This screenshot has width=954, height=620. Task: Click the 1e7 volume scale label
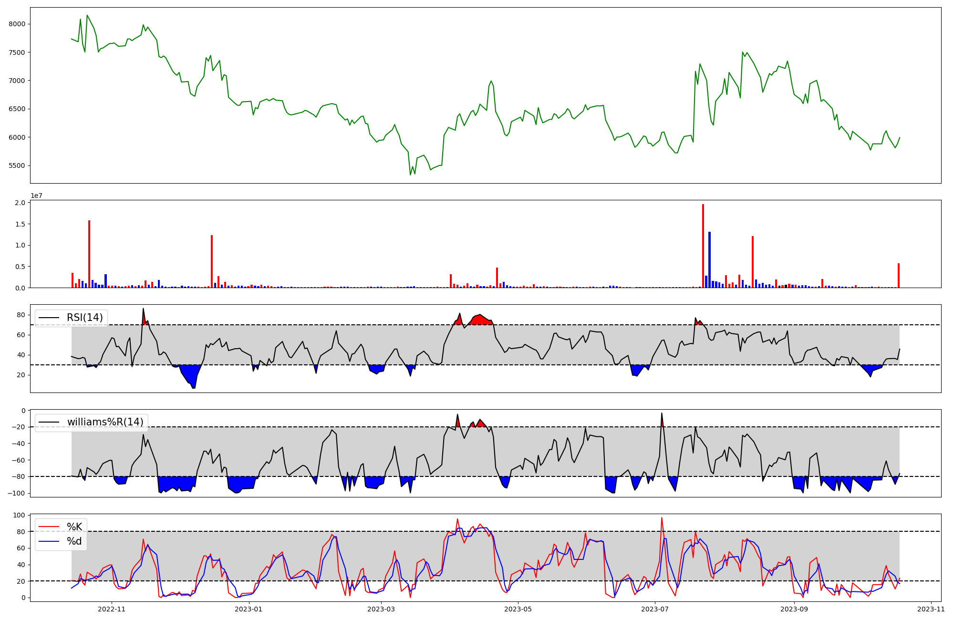click(x=36, y=196)
